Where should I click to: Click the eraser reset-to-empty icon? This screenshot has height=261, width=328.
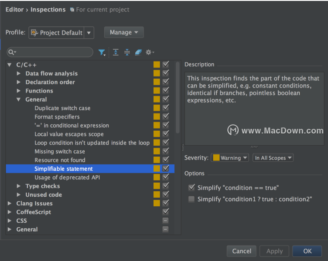tap(138, 52)
